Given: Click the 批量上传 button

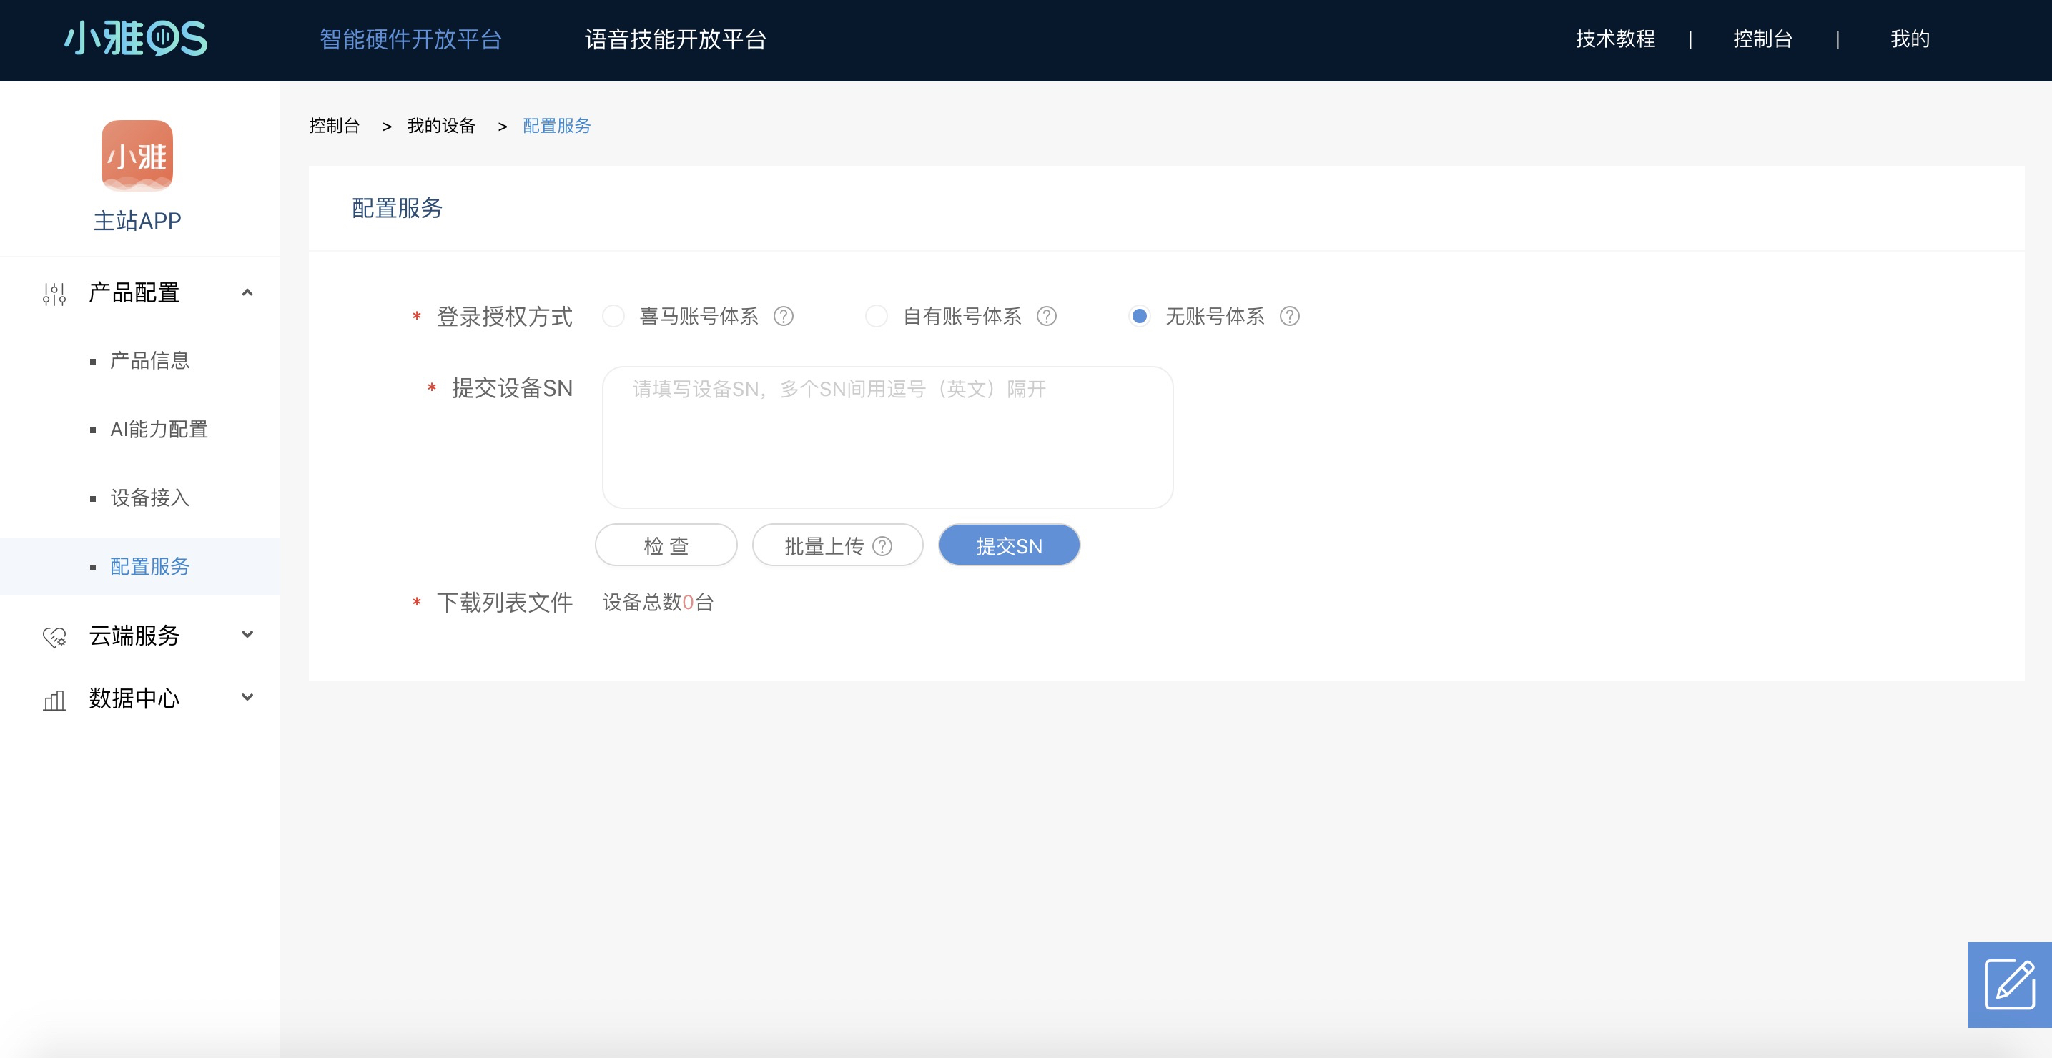Looking at the screenshot, I should (837, 545).
